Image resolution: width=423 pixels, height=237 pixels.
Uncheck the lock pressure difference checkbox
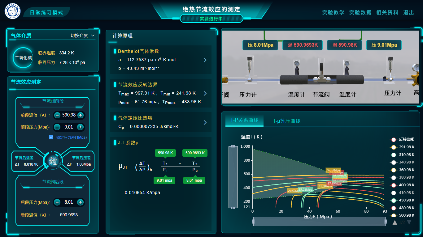click(x=51, y=137)
